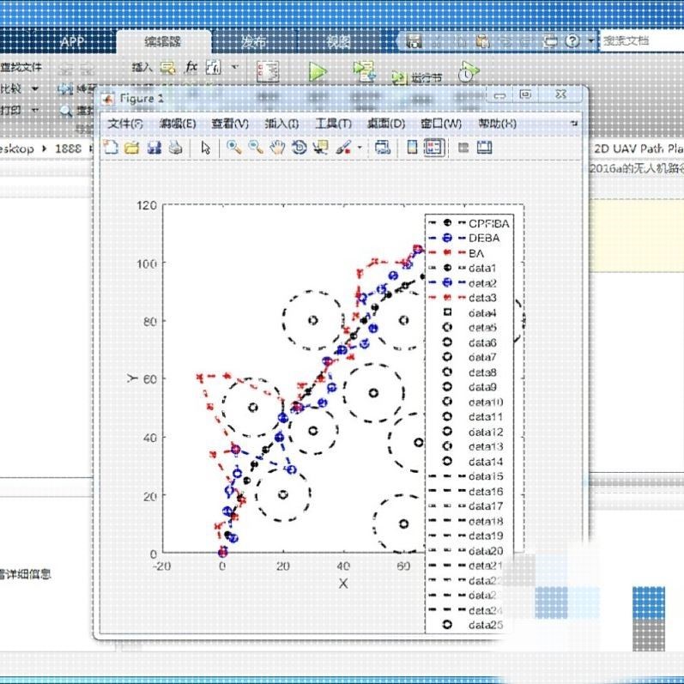Toggle the Insert Legend toolbar button
Image resolution: width=684 pixels, height=684 pixels.
click(x=433, y=148)
